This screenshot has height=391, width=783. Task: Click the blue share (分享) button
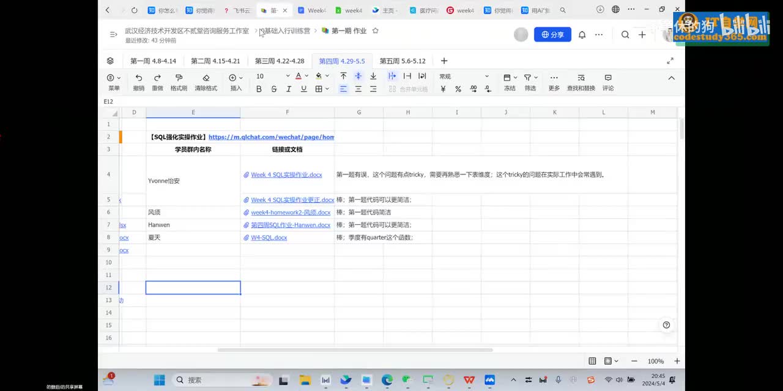[x=552, y=35]
